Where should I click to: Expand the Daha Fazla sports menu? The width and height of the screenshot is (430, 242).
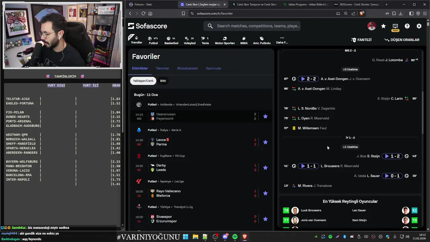pyautogui.click(x=282, y=40)
